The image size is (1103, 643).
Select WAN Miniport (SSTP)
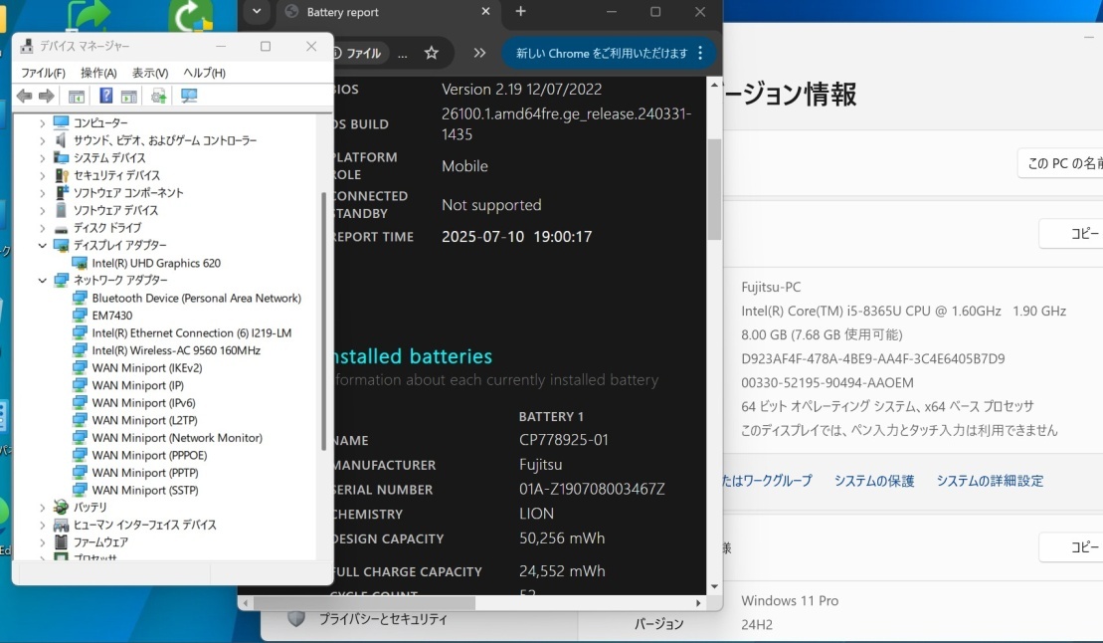click(x=145, y=490)
